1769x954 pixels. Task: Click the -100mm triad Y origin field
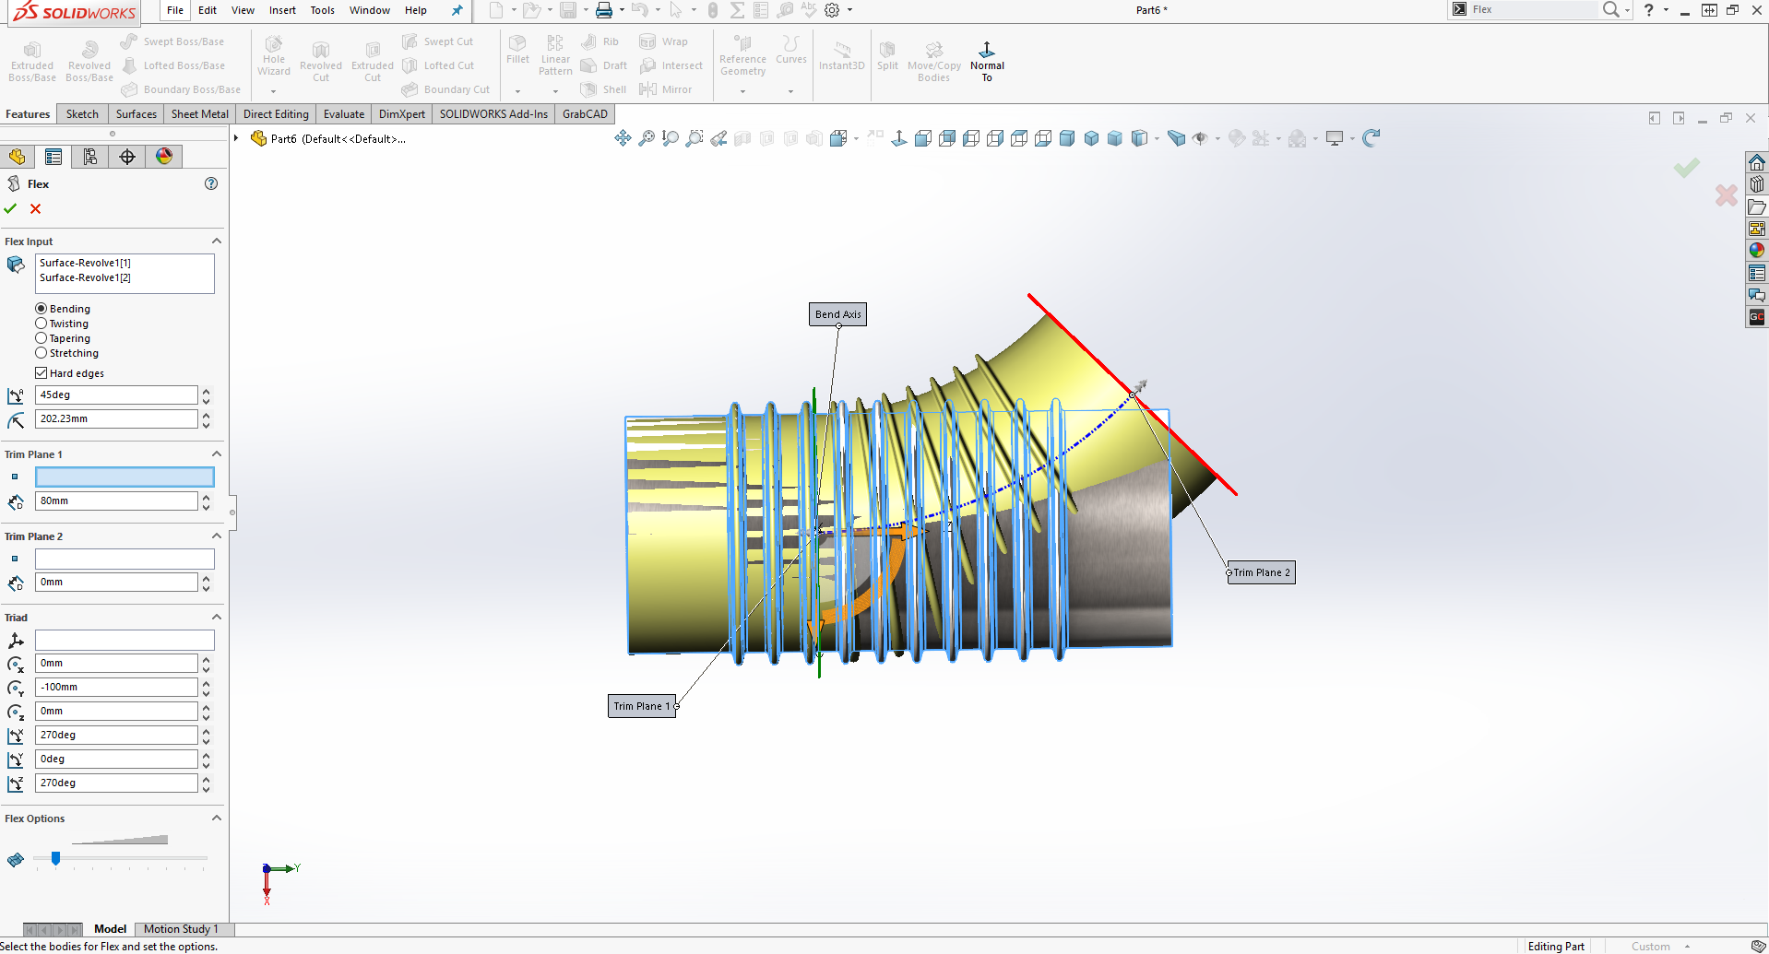tap(116, 687)
